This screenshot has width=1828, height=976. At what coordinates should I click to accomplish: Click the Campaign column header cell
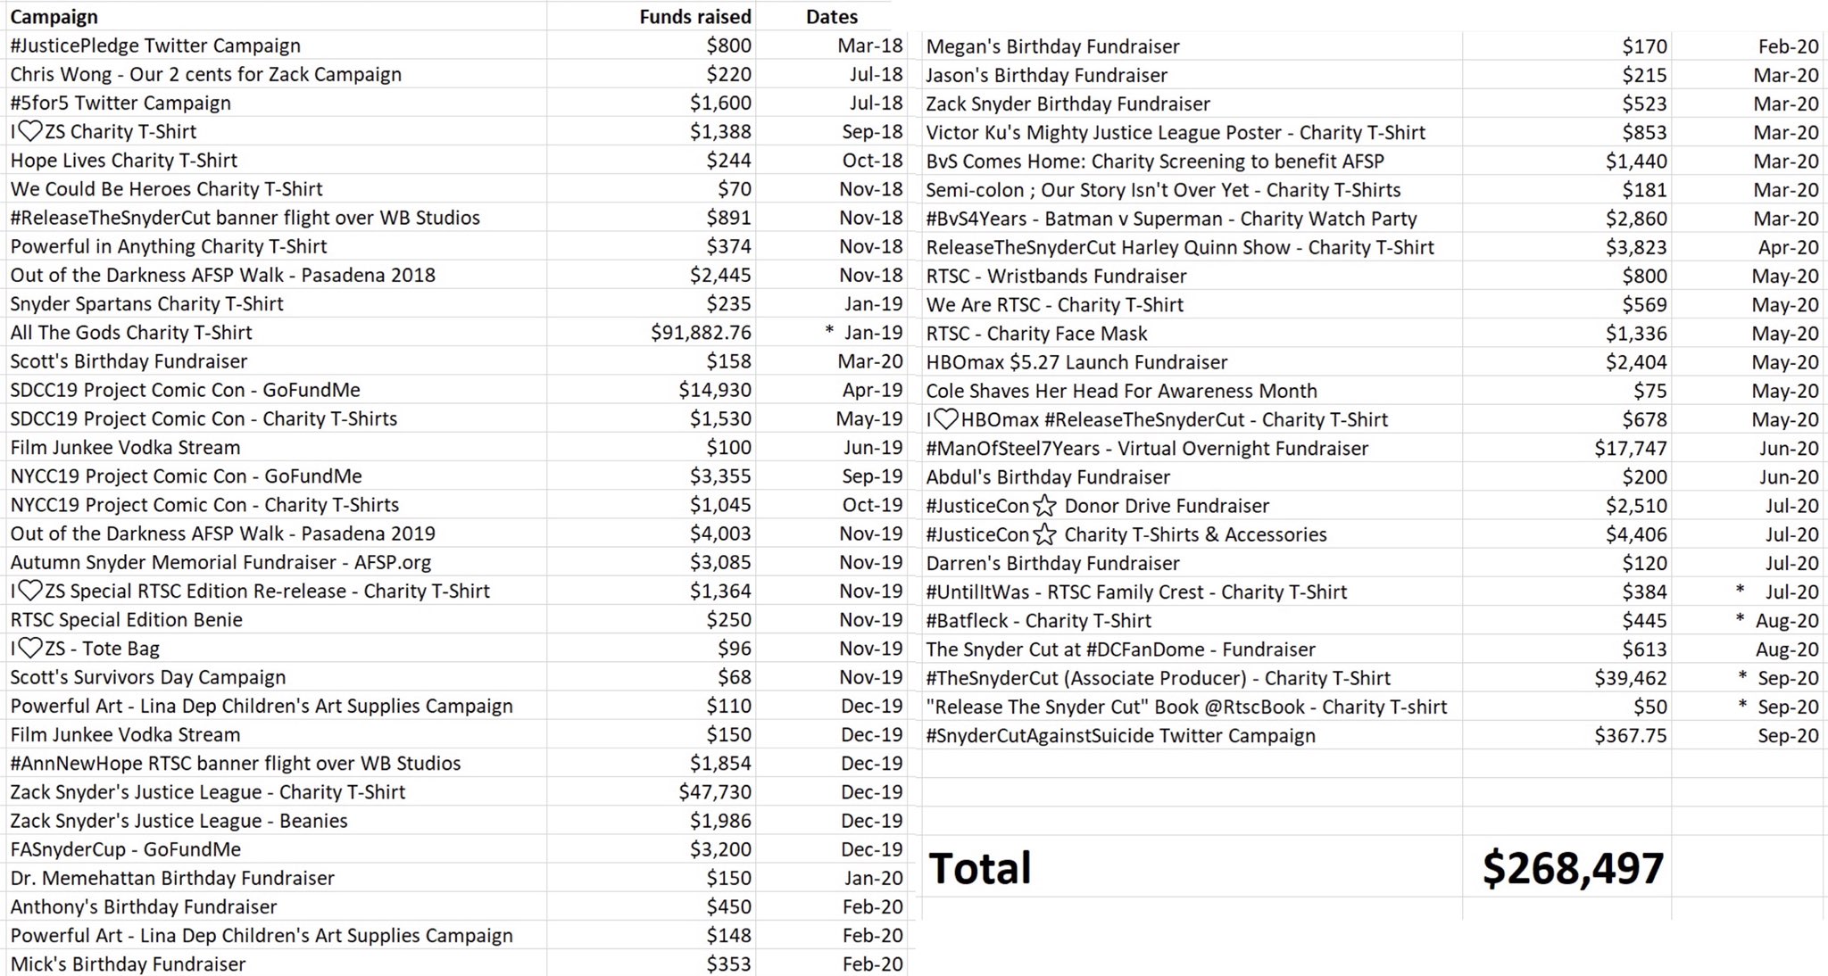click(54, 17)
